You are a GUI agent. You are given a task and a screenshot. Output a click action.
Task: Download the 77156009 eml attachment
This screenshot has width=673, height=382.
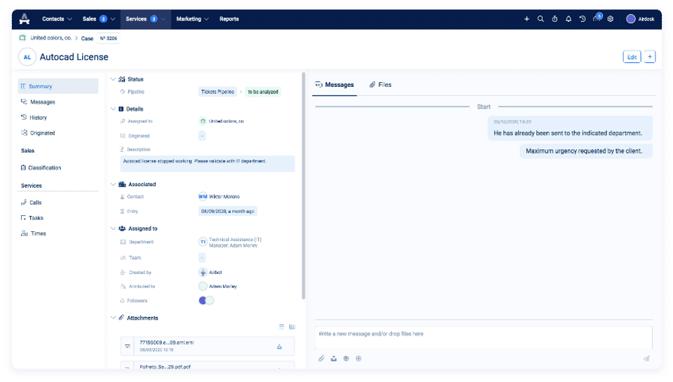click(x=280, y=347)
